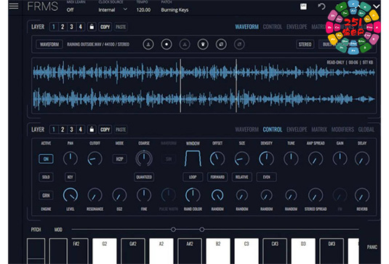Toggle the FORWARD direction button

click(217, 177)
